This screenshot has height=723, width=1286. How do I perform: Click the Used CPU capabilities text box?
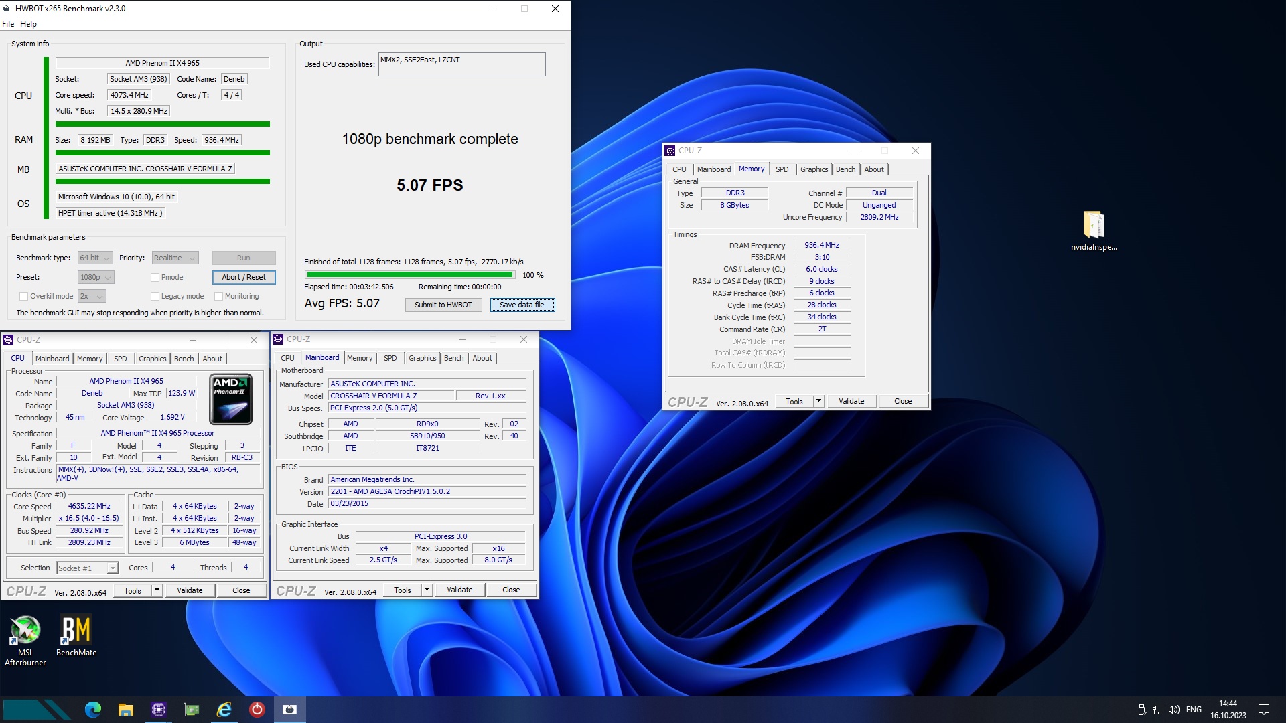462,64
